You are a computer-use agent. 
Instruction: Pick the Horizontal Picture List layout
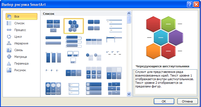[114, 73]
